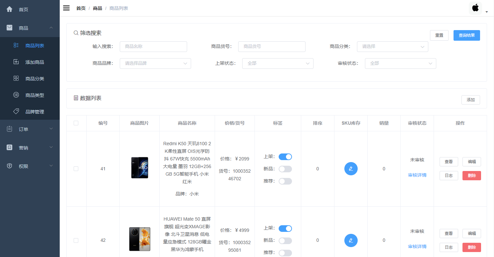The width and height of the screenshot is (494, 257).
Task: Click the 商品名称 search input
Action: tap(153, 47)
